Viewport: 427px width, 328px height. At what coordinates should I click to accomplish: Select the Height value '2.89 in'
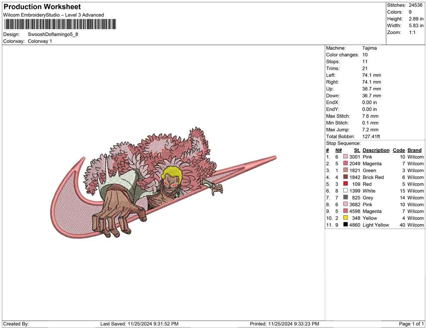click(x=416, y=19)
